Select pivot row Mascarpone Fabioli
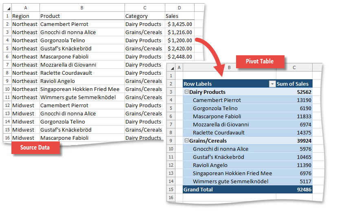The image size is (337, 217). click(230, 116)
